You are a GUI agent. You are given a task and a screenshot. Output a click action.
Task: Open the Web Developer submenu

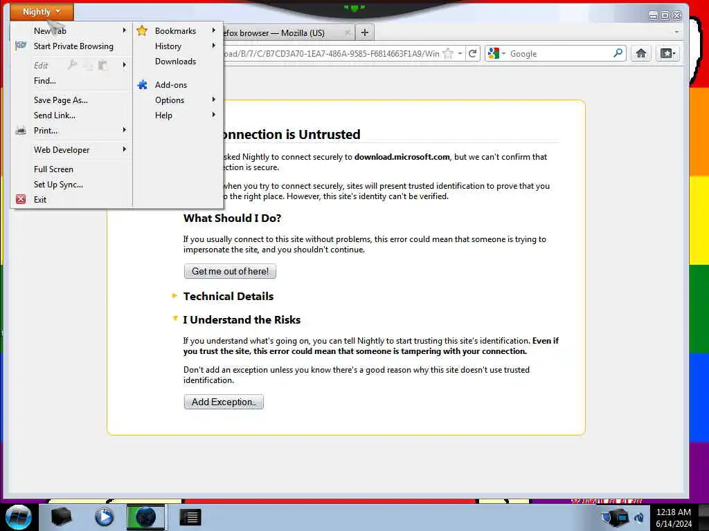[62, 150]
